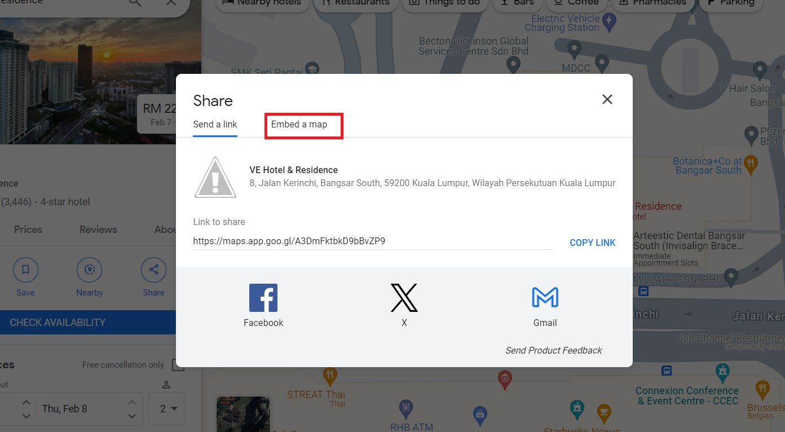Viewport: 785px width, 432px height.
Task: Open the Prices tab
Action: tap(28, 230)
